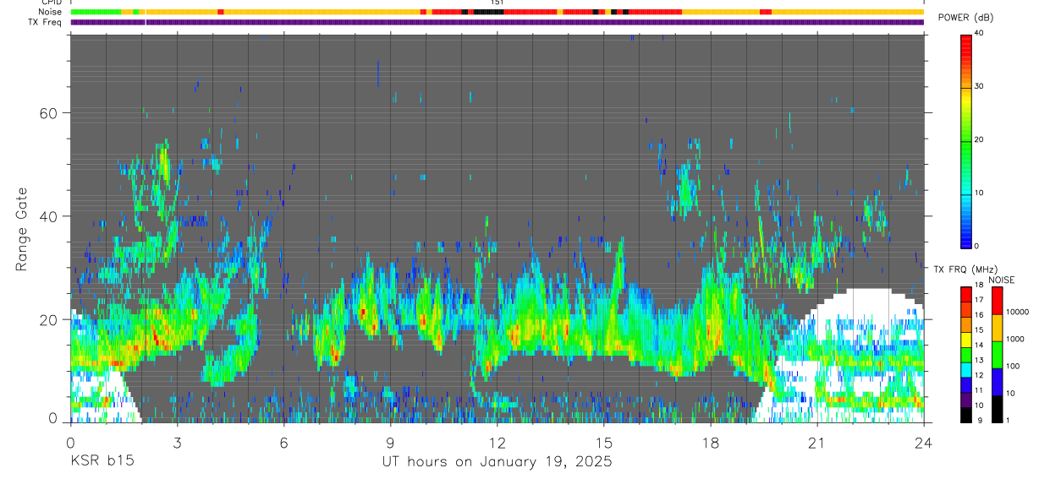The image size is (1039, 479).
Task: Click the UT hours January 19, 2025 title
Action: [497, 462]
